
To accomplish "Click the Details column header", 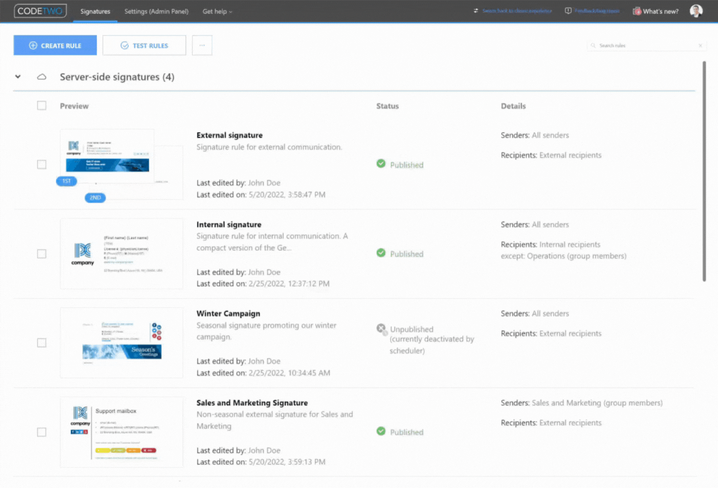I will click(513, 106).
